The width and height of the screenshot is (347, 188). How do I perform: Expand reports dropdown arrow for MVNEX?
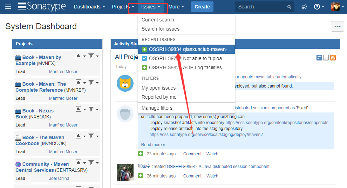tap(84, 56)
